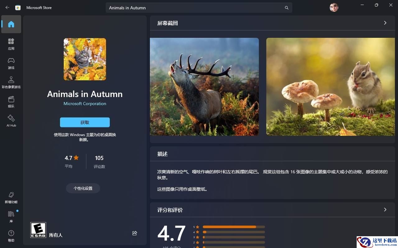Expand the 屏幕截图 section chevron
Screen dimensions: 398x248
[x=385, y=23]
